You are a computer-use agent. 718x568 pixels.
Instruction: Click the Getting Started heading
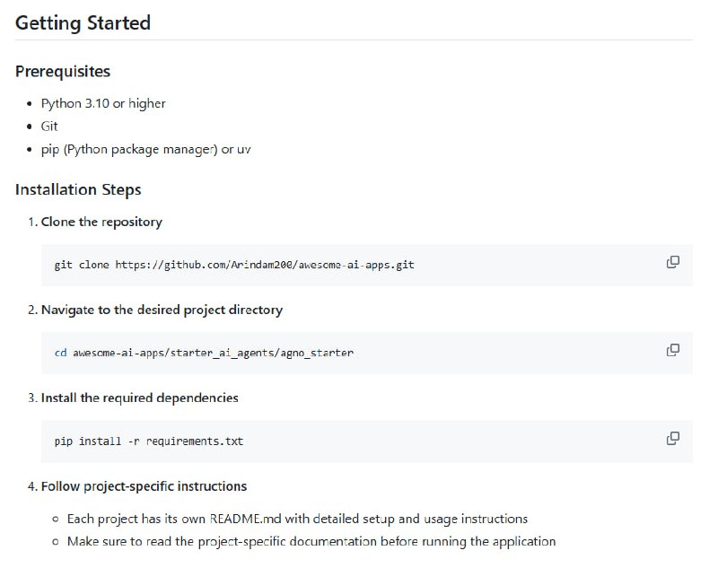pyautogui.click(x=83, y=23)
